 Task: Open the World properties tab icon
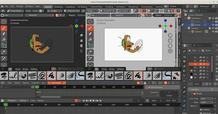pyautogui.click(x=185, y=75)
